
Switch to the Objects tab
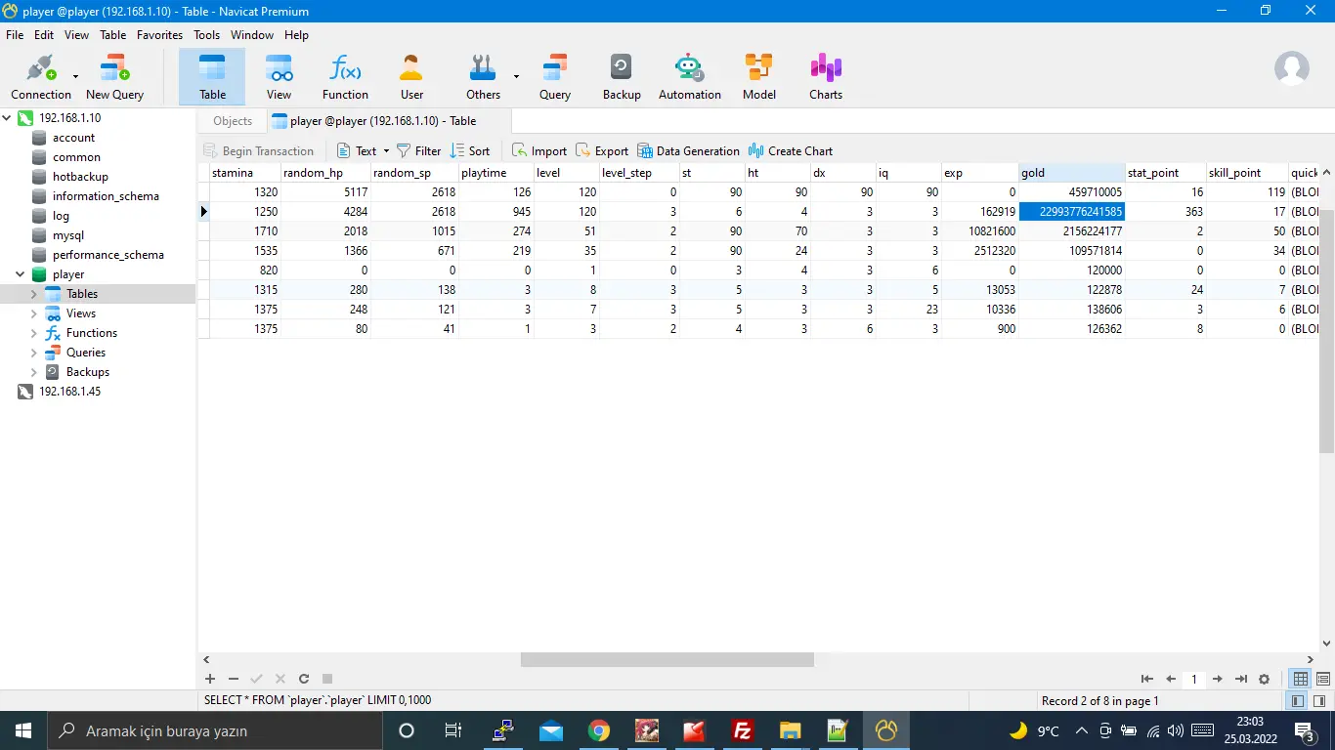pos(233,121)
